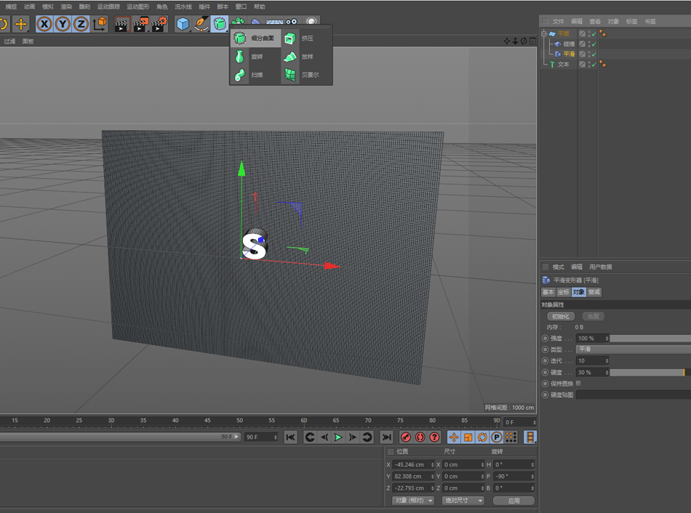The image size is (691, 513).
Task: Click the record keyframe button
Action: [x=406, y=437]
